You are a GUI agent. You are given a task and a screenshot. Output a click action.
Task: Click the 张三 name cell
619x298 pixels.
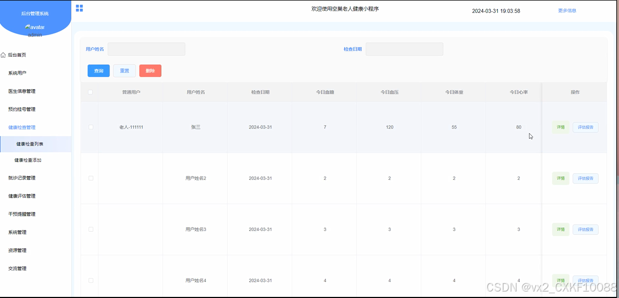(x=196, y=127)
